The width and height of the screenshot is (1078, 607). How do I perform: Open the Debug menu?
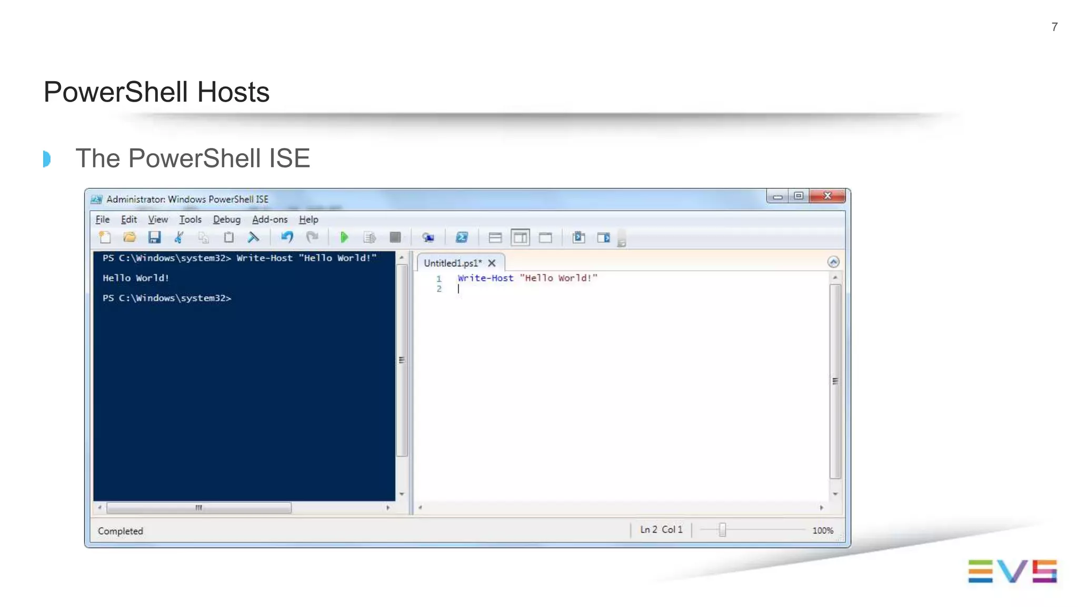click(x=227, y=220)
